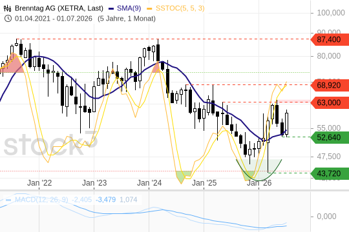
Task: Click the 100,000 price axis label
Action: [x=331, y=13]
